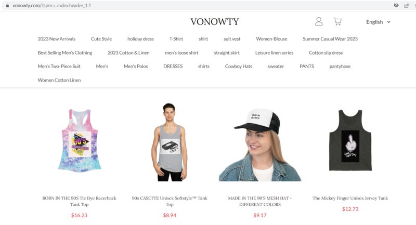416x225 pixels.
Task: Expand the English language dropdown
Action: 378,22
